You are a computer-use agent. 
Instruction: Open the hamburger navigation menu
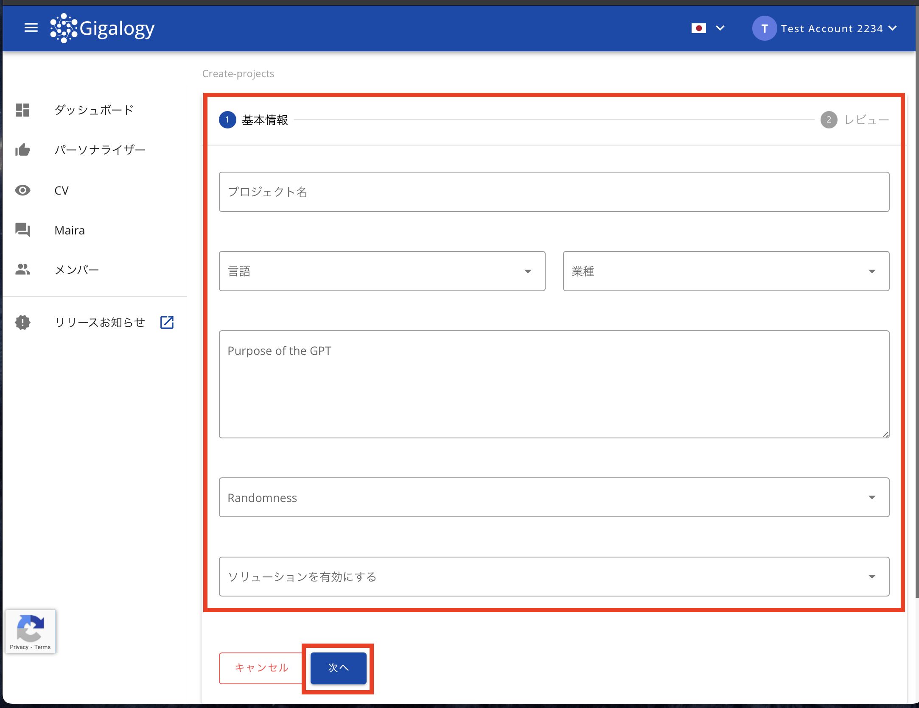[x=31, y=28]
